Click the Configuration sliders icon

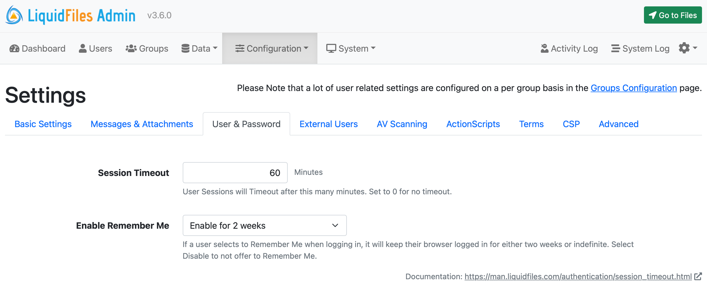coord(239,48)
